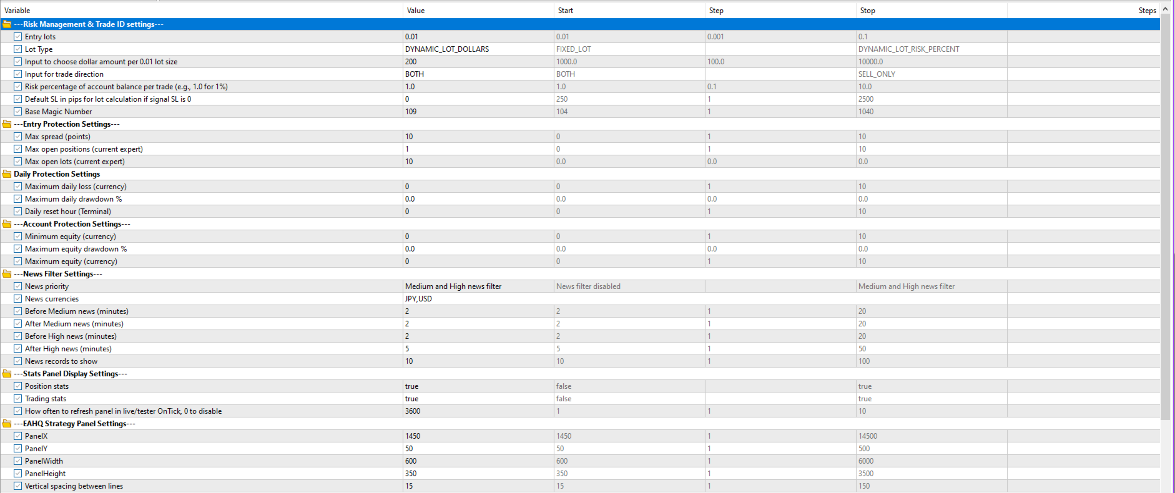Viewport: 1175px width, 493px height.
Task: Open Position stats value true
Action: 478,386
